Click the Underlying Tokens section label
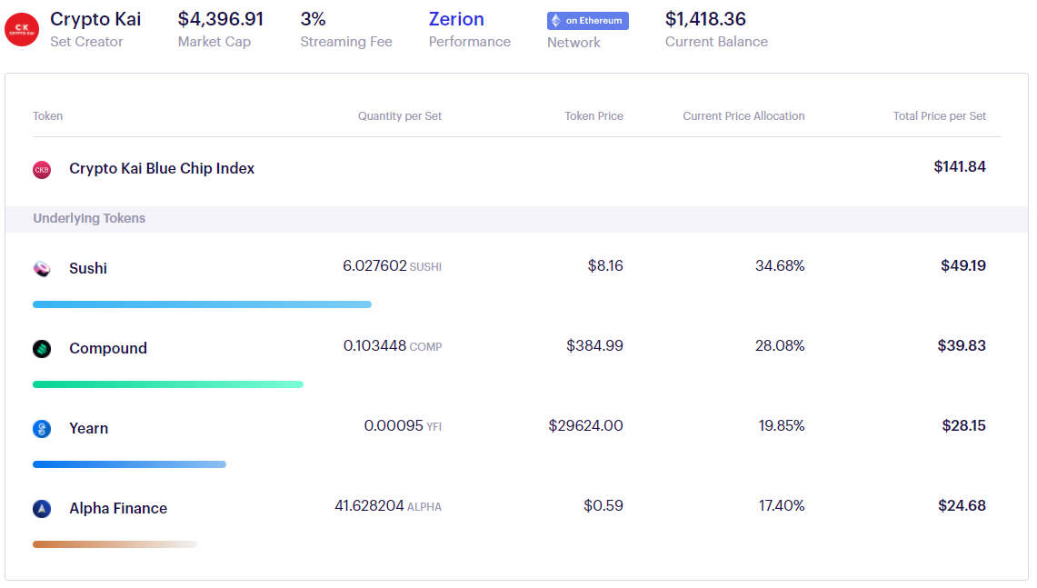This screenshot has height=588, width=1037. click(x=89, y=218)
